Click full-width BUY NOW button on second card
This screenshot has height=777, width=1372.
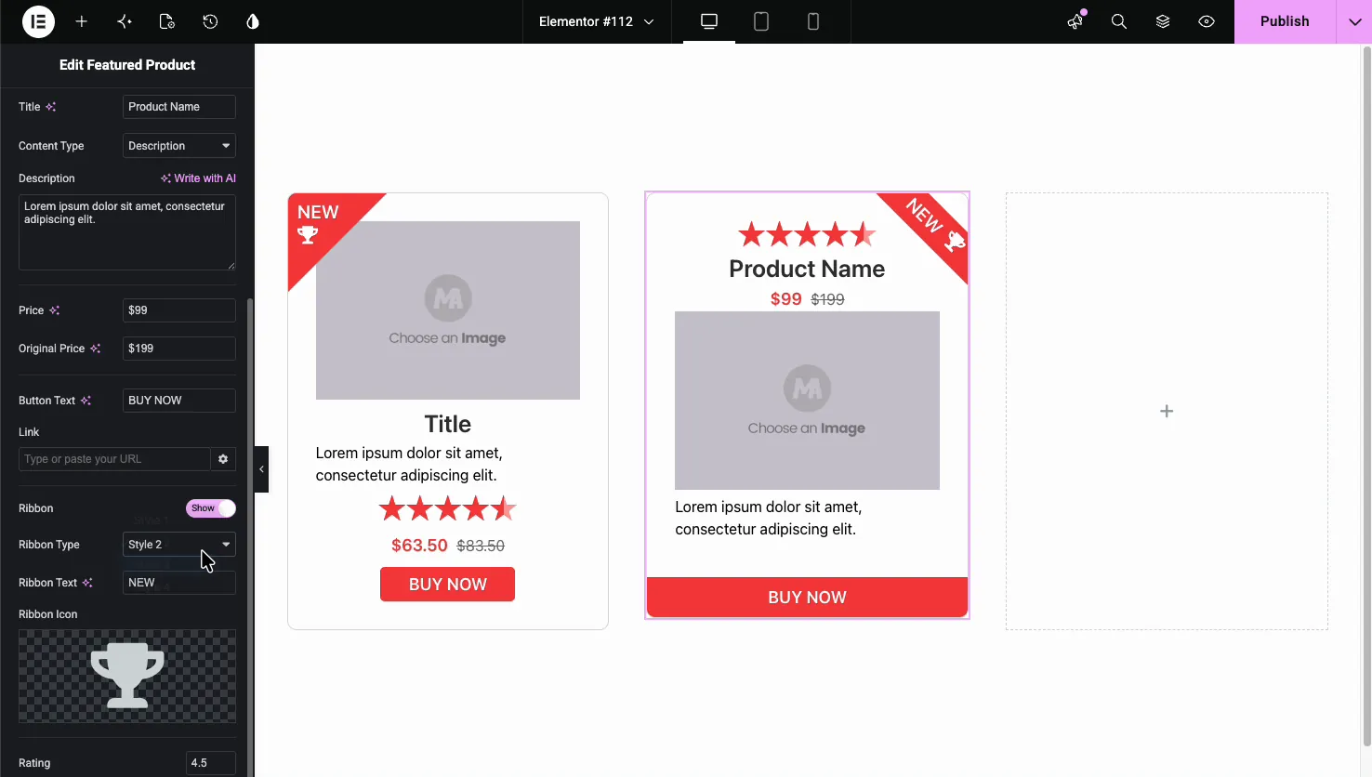pyautogui.click(x=807, y=598)
